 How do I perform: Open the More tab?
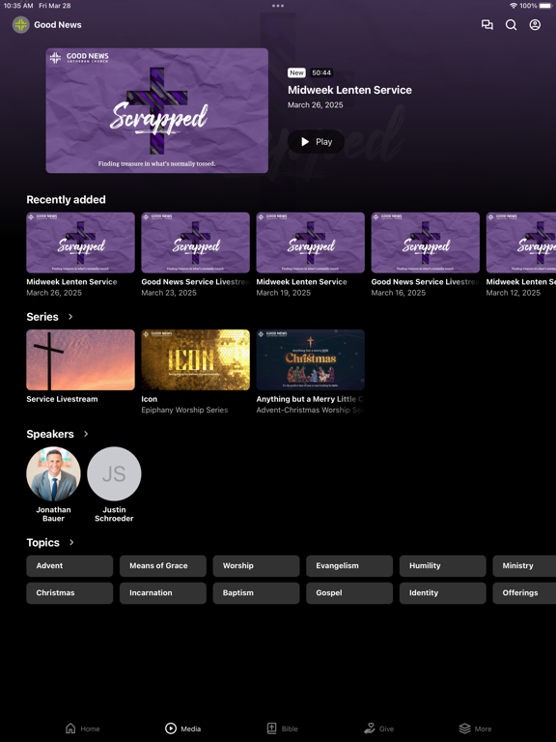coord(475,728)
